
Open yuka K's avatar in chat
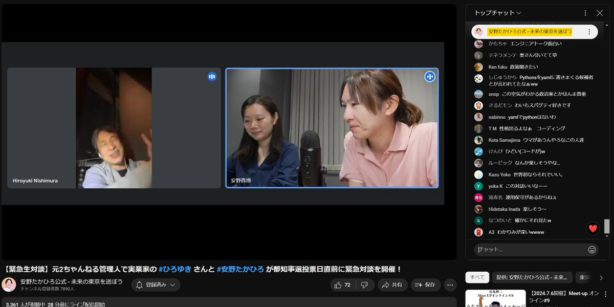478,186
